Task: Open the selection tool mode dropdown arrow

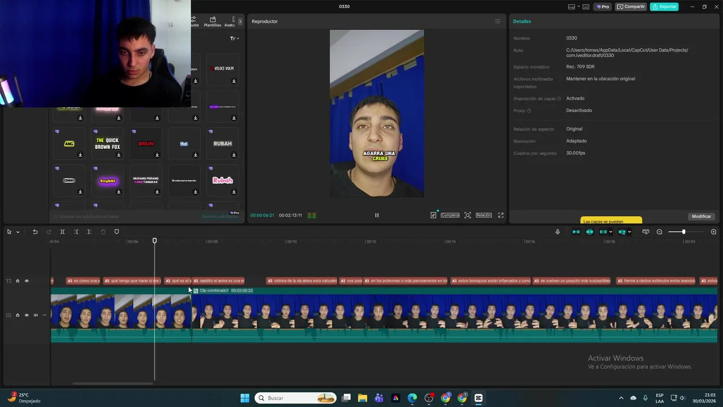Action: pos(18,232)
